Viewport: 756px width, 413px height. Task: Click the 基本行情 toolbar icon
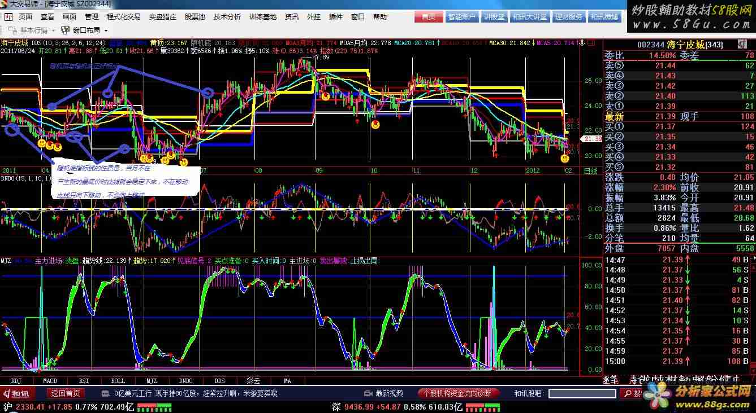[x=14, y=30]
